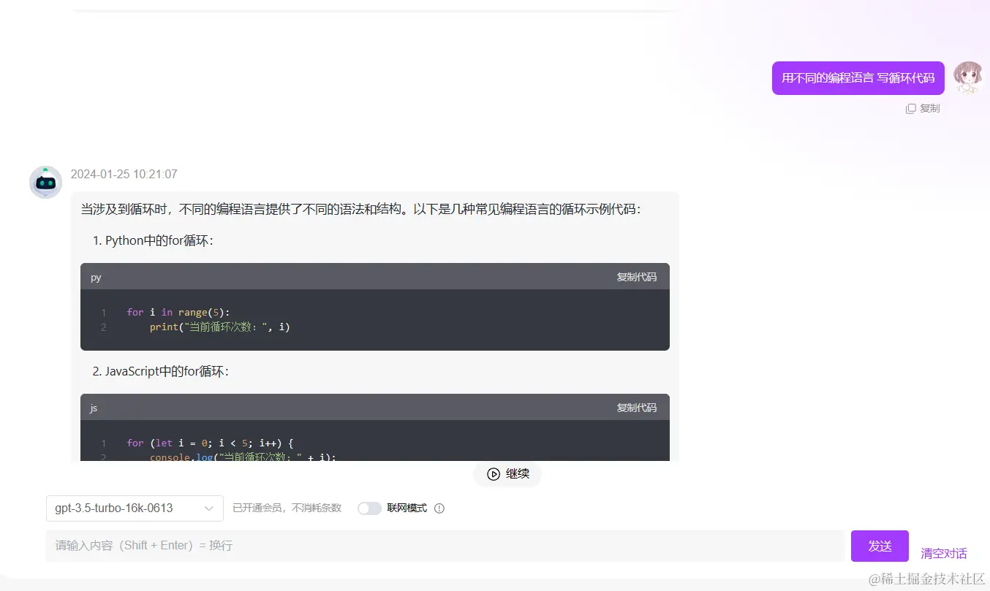The height and width of the screenshot is (591, 990).
Task: Click the print("当前循环次数：", i) code line
Action: tap(220, 327)
